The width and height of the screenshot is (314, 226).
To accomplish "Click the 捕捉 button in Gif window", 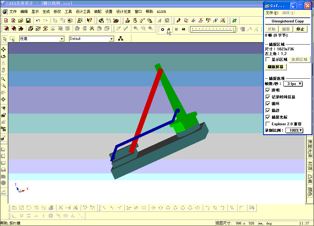I will tap(286, 29).
